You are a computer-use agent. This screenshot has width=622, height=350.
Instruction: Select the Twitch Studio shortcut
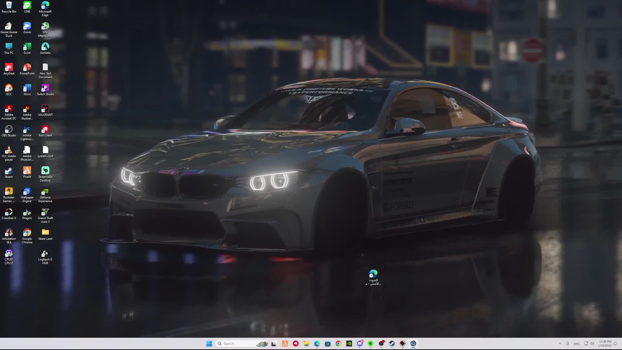[x=45, y=90]
